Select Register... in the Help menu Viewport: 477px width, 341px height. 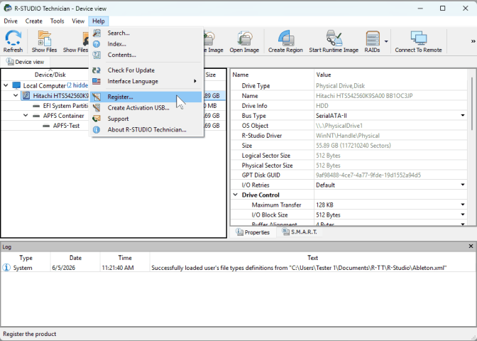[x=147, y=97]
